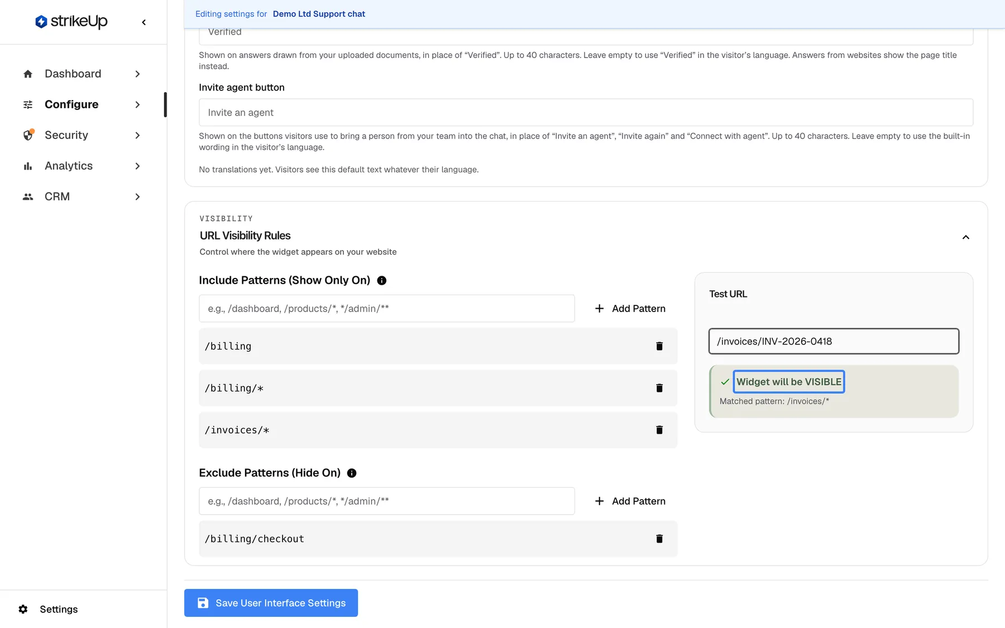
Task: Focus the Include Patterns input field
Action: coord(387,309)
